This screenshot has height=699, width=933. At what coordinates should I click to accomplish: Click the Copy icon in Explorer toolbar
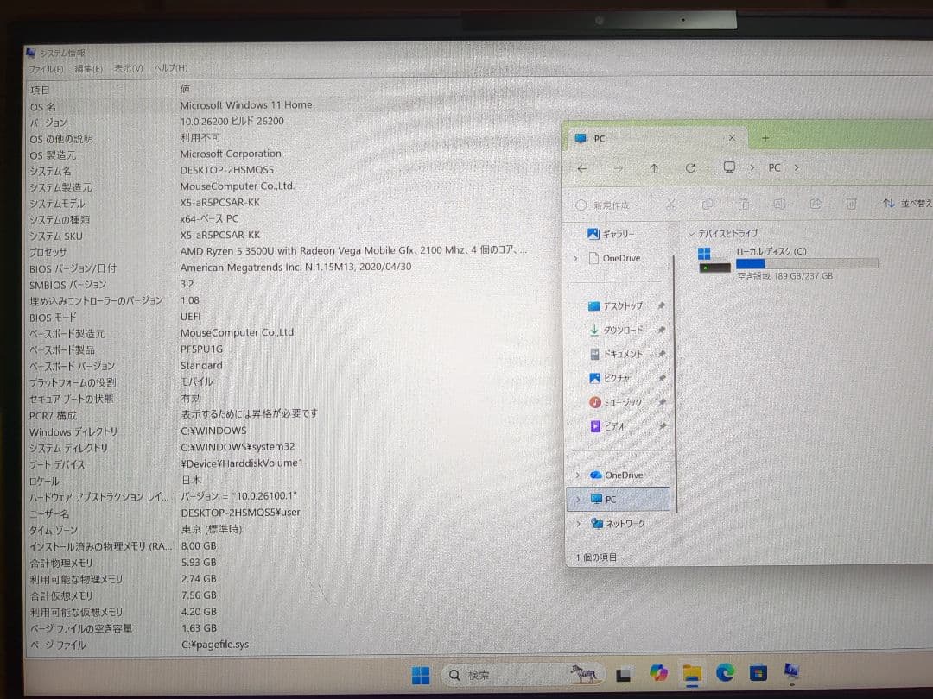pos(707,205)
